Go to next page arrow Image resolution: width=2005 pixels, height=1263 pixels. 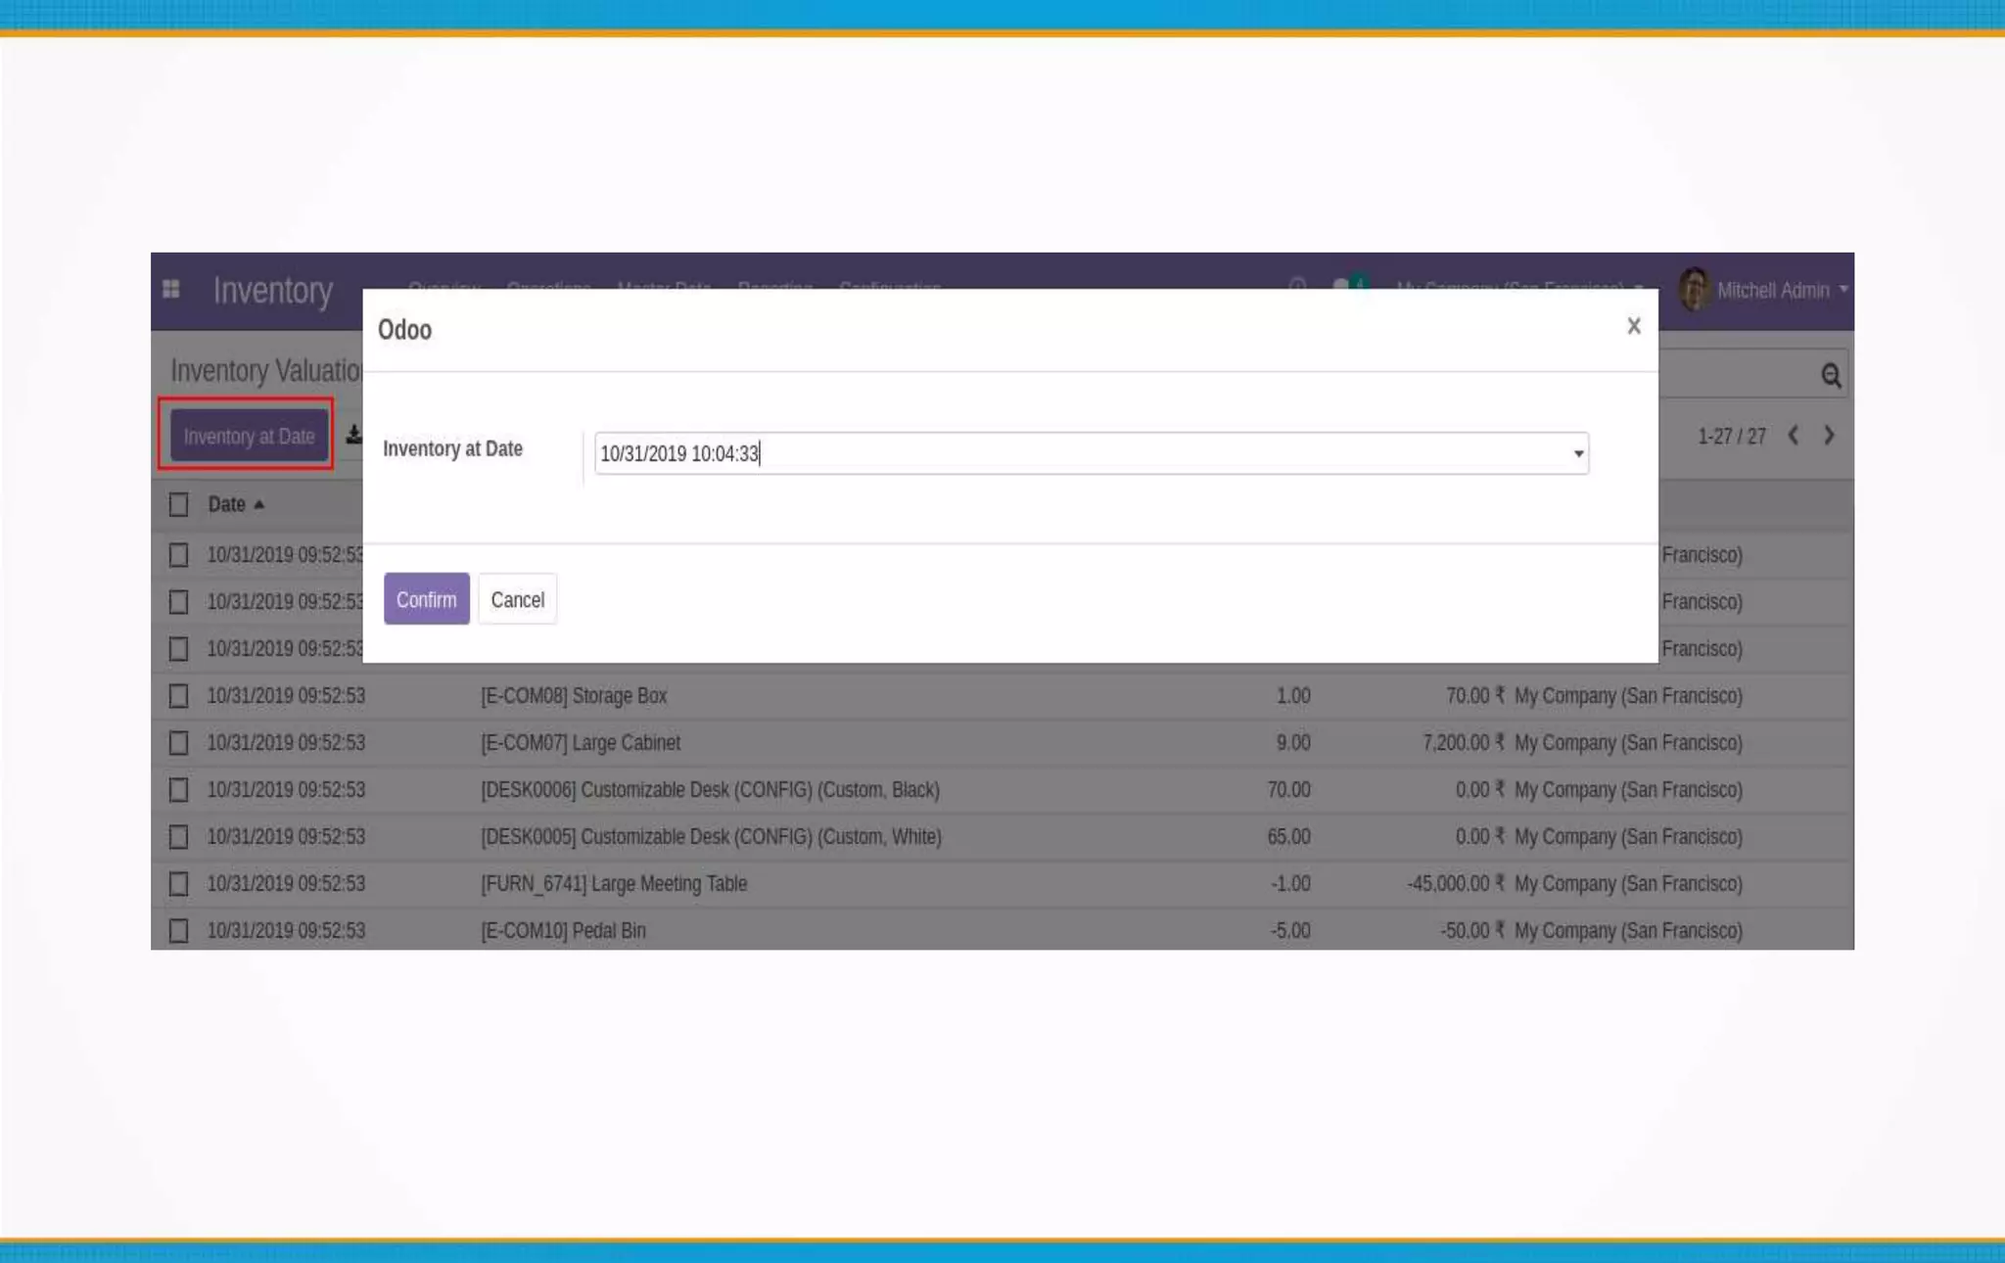coord(1828,436)
